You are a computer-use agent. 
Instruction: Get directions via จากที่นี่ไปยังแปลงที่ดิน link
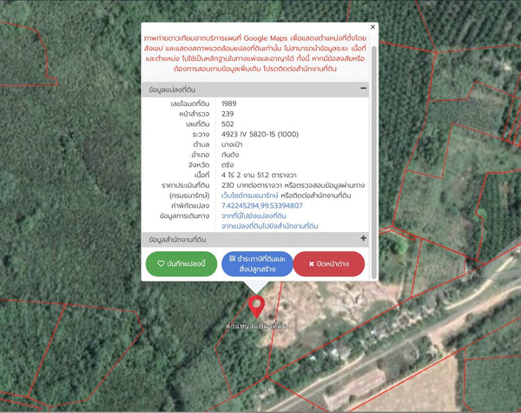(254, 216)
